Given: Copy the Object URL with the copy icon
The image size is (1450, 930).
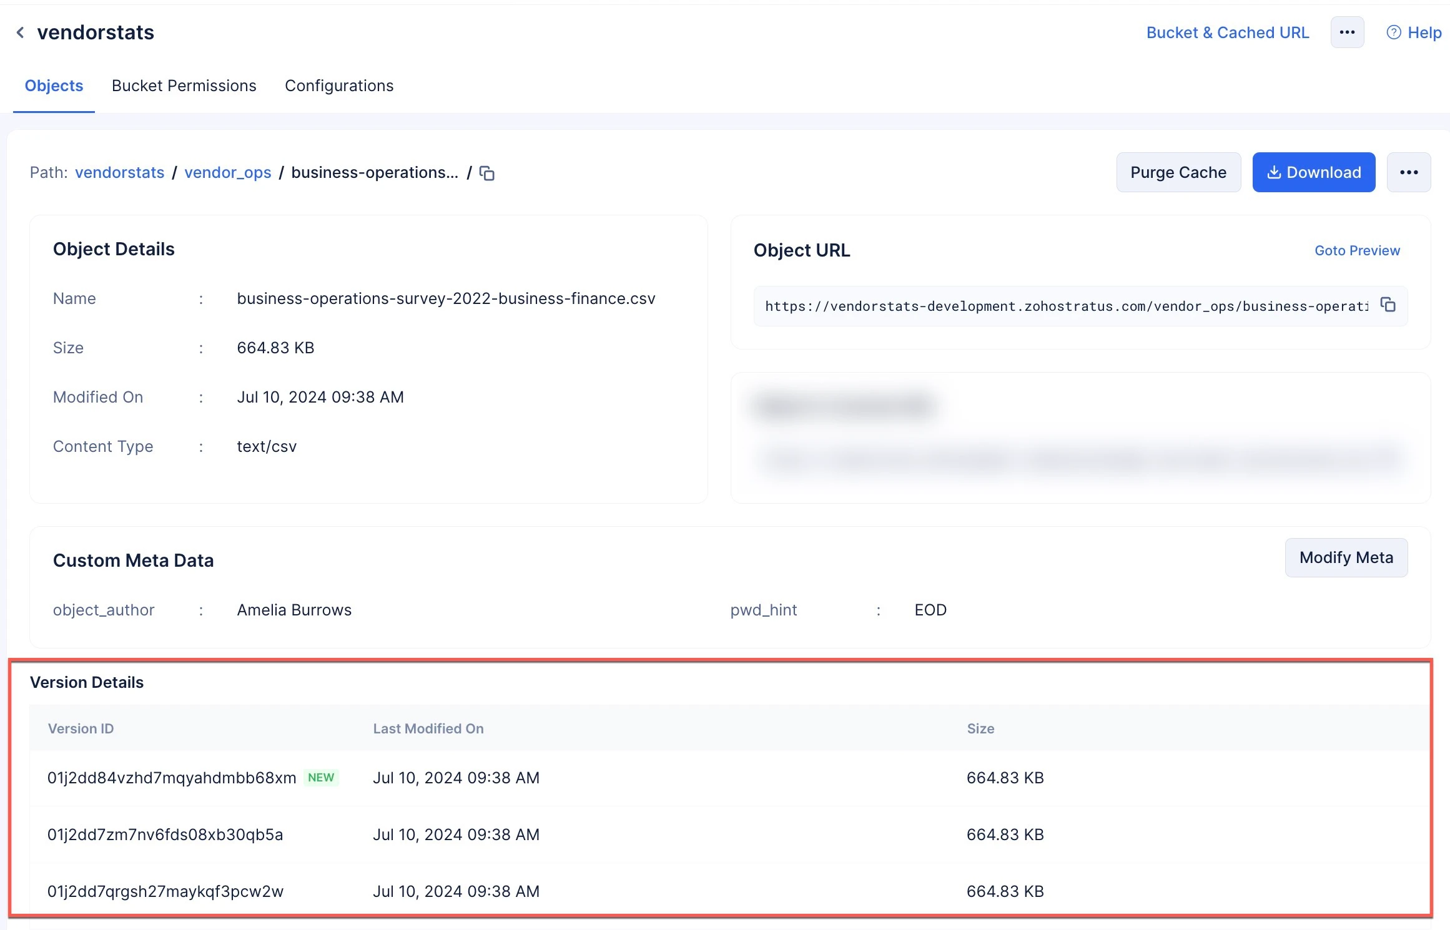Looking at the screenshot, I should tap(1388, 305).
